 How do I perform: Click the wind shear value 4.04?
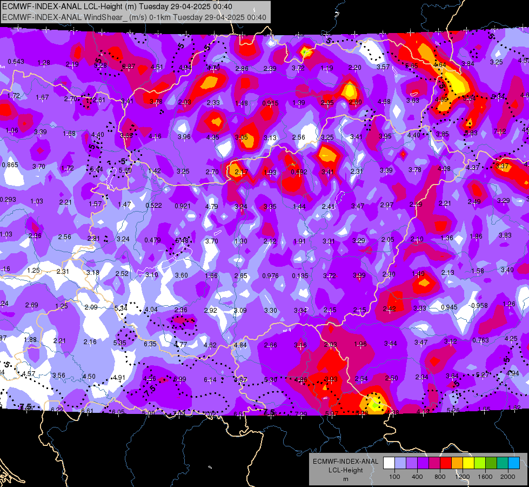pyautogui.click(x=151, y=309)
